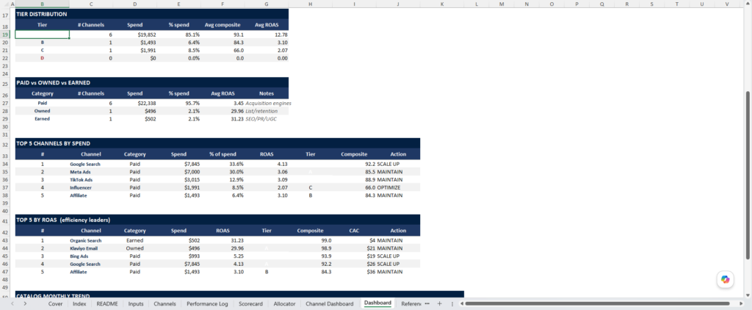Image resolution: width=752 pixels, height=310 pixels.
Task: Click the horizontal scrollbar thumb
Action: pyautogui.click(x=597, y=304)
